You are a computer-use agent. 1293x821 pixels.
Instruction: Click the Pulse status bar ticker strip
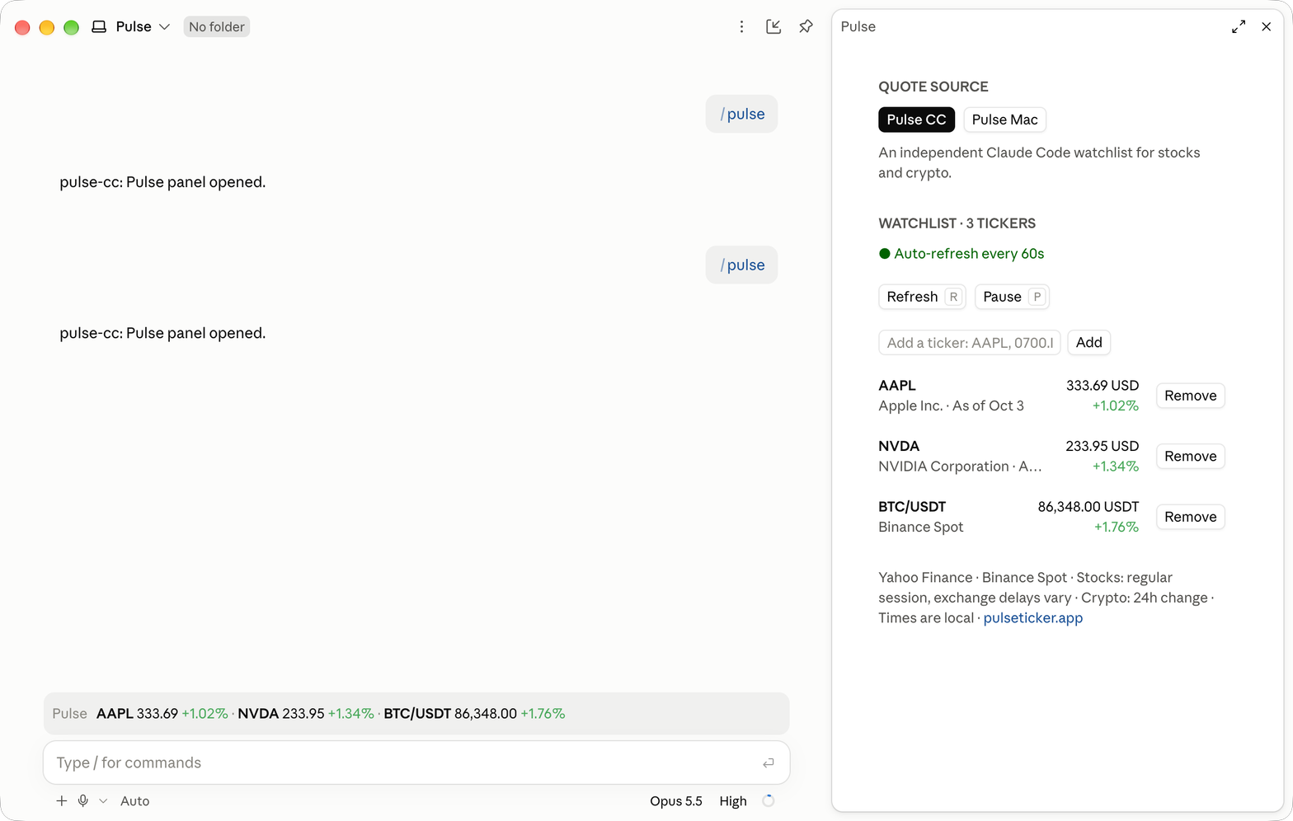click(416, 714)
